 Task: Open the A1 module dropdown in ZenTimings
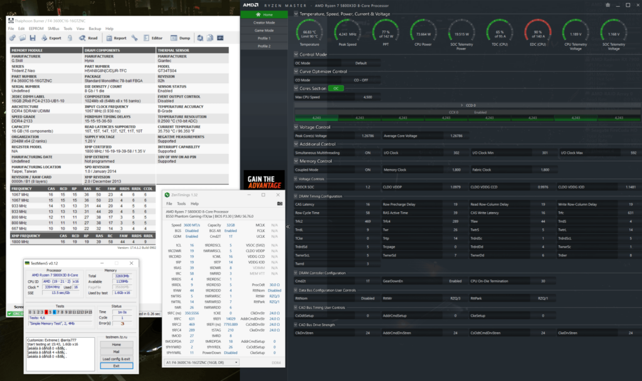[x=201, y=362]
